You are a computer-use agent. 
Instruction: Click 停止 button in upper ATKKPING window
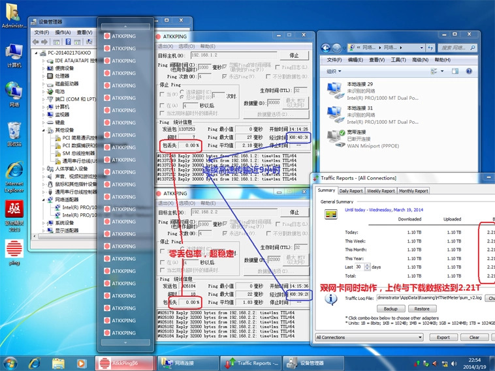[294, 56]
